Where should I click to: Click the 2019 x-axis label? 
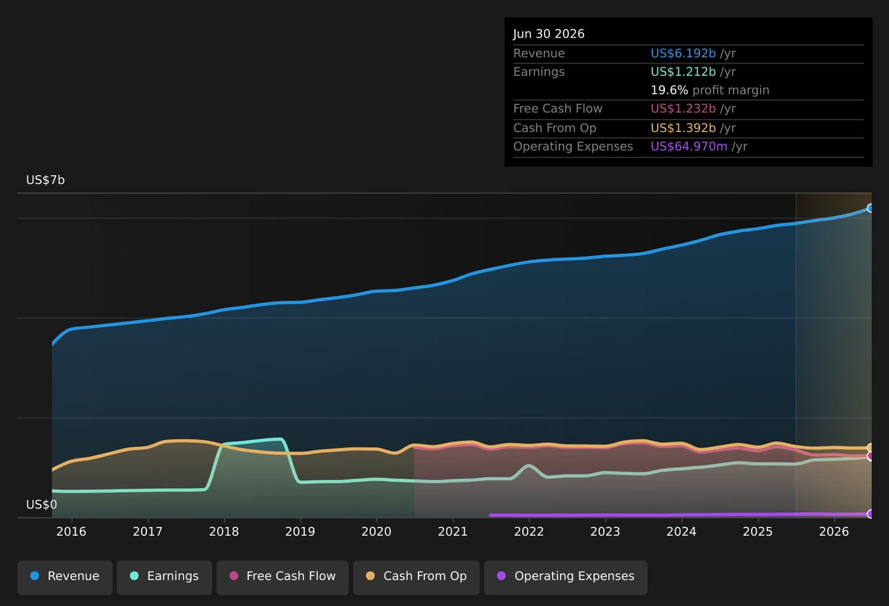pos(300,532)
